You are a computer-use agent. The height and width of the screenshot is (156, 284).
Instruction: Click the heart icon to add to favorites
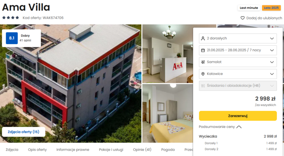(242, 18)
